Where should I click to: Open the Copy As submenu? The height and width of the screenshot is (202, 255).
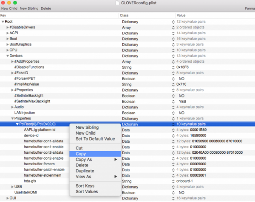click(x=95, y=160)
